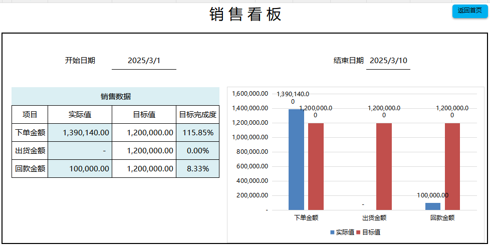Click the 下单金额 chart axis label
The width and height of the screenshot is (490, 246).
click(306, 217)
